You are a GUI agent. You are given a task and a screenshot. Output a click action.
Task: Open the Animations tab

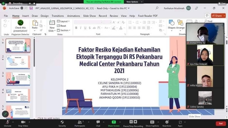pyautogui.click(x=73, y=16)
